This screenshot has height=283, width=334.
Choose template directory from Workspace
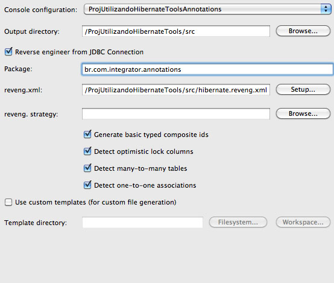tap(303, 222)
